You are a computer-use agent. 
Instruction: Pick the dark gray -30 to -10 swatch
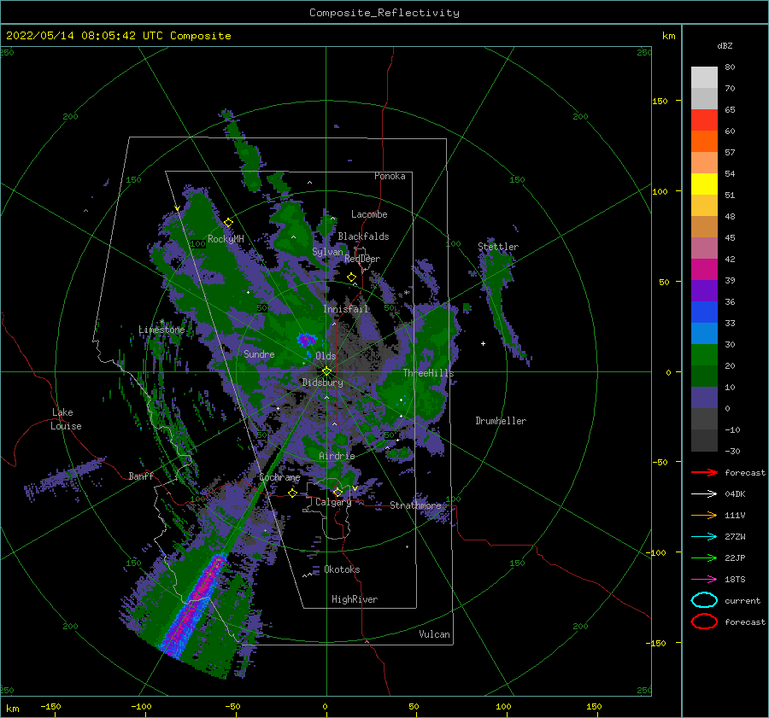coord(704,441)
